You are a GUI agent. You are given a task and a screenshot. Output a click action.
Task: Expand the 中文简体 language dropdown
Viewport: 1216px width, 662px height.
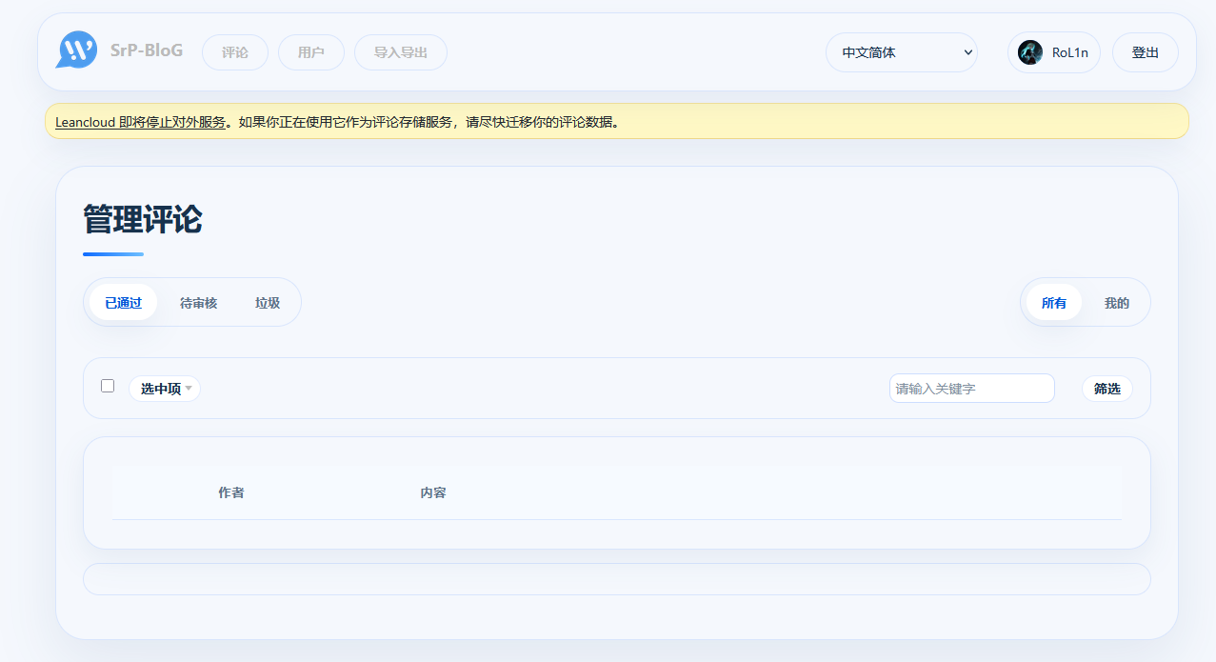click(902, 52)
